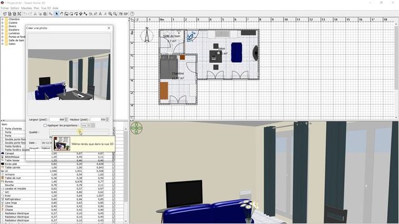Open the Aide menu
The width and height of the screenshot is (399, 224).
(55, 8)
